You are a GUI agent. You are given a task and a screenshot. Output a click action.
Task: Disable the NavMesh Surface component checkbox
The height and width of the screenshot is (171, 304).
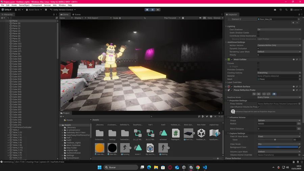tap(232, 87)
